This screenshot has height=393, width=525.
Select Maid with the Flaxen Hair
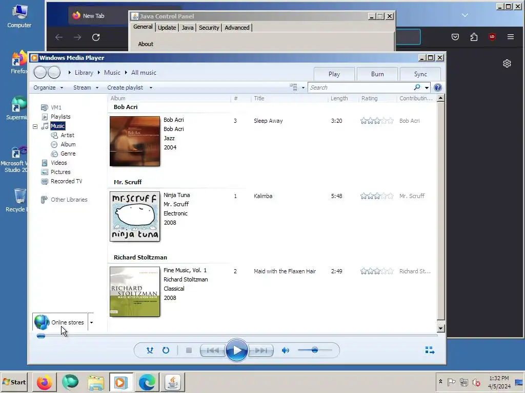click(x=285, y=271)
